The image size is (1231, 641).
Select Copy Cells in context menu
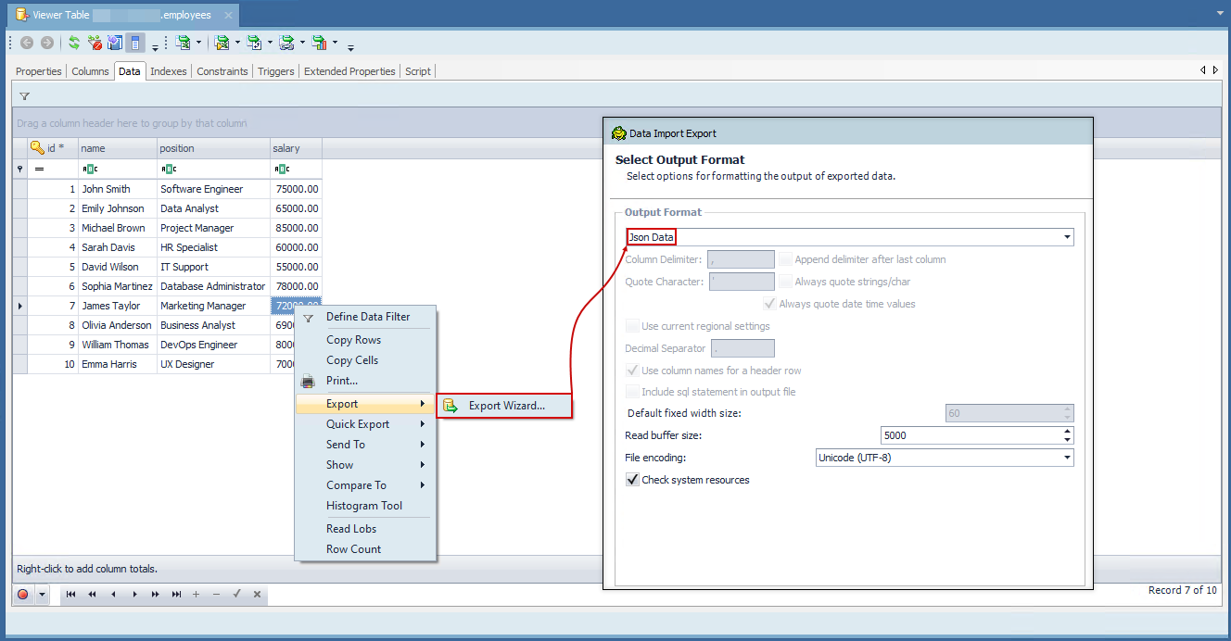[365, 360]
